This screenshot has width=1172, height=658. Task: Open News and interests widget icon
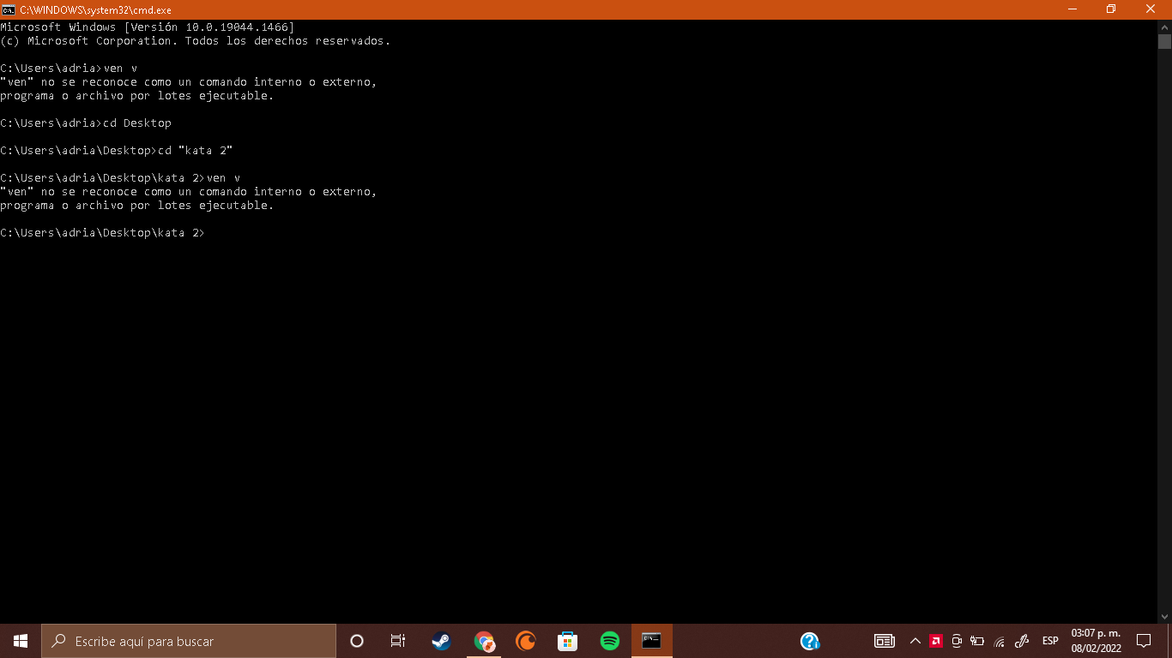click(885, 641)
